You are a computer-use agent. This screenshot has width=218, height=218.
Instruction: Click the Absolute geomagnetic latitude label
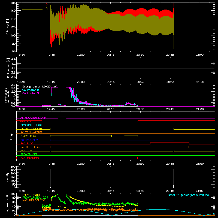pos(188,195)
